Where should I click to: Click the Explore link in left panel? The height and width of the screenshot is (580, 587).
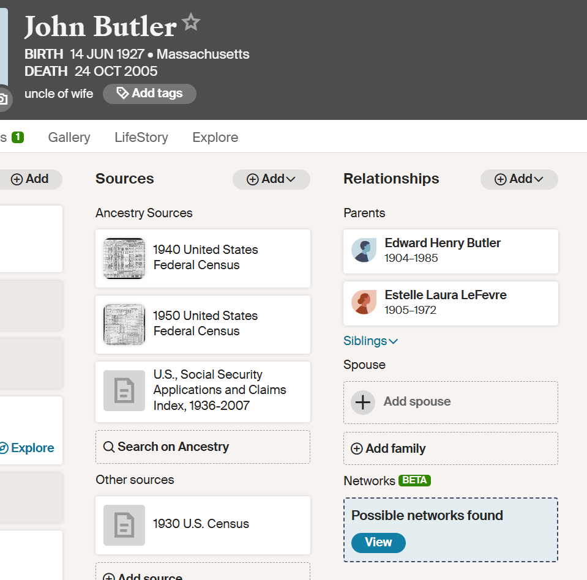click(x=27, y=448)
